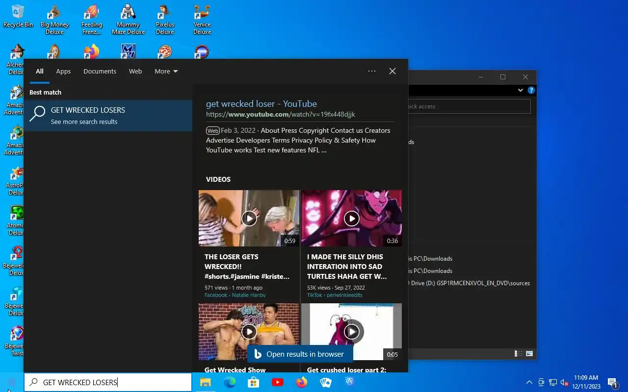Play the 0:36 TikTok video thumbnail
Screen dimensions: 628x392
(351, 218)
